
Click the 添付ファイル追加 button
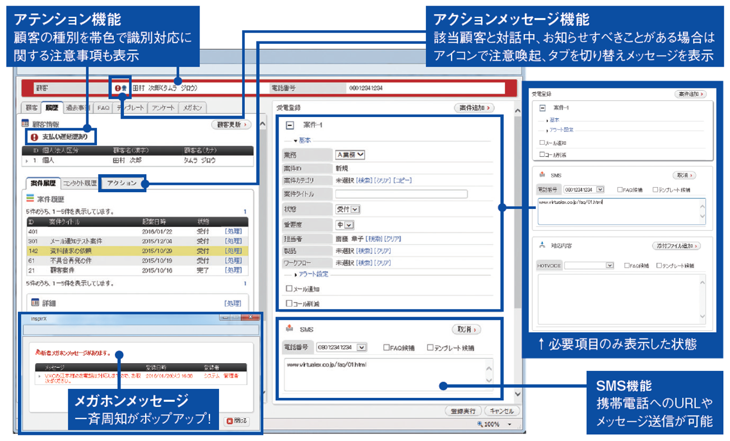pos(676,245)
